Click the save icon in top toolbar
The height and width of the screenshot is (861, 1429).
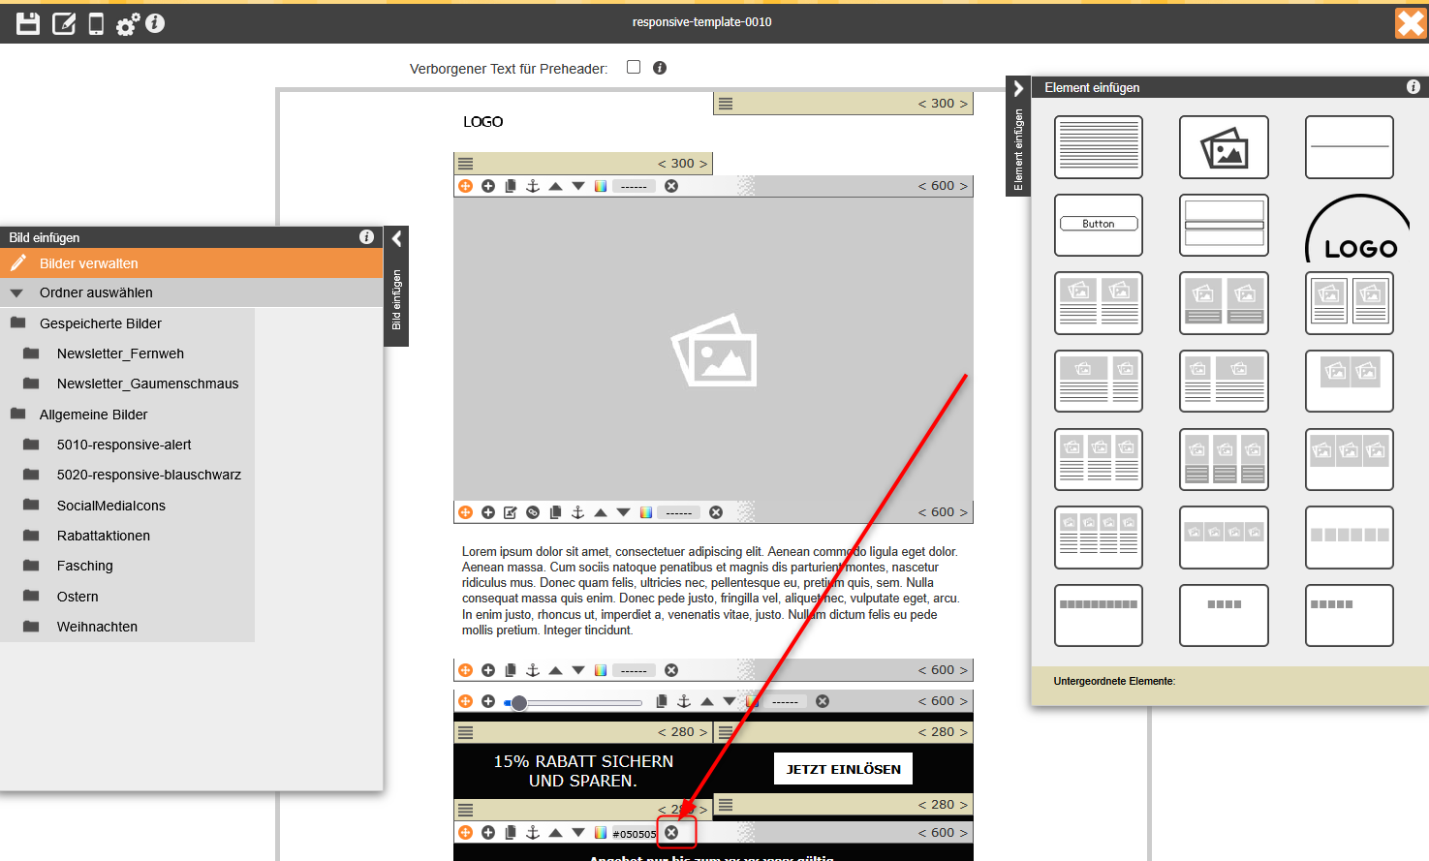(x=28, y=23)
